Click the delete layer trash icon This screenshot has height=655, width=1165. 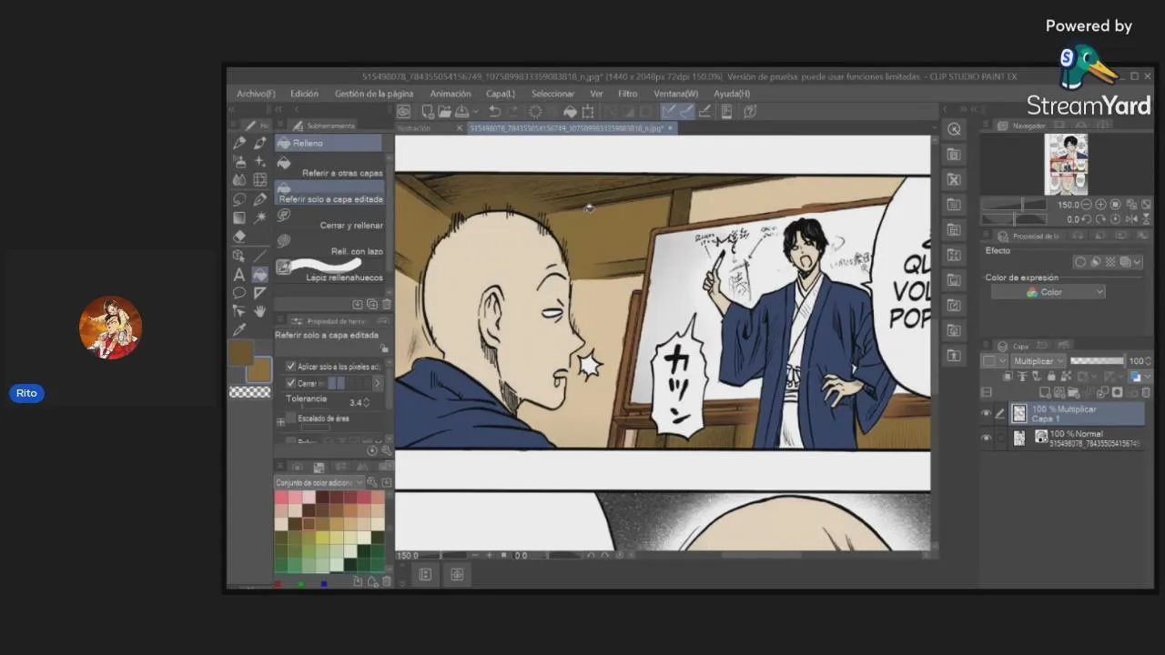tap(1146, 392)
